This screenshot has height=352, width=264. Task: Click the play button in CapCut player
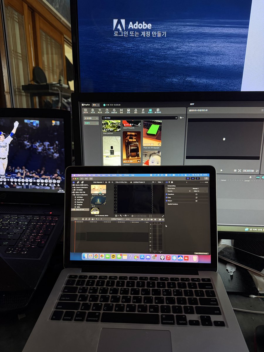click(x=221, y=170)
